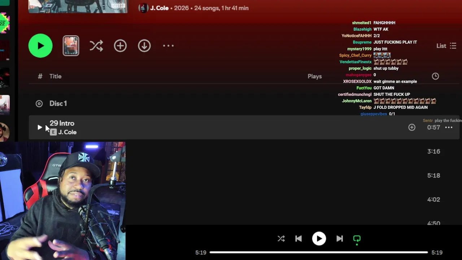This screenshot has width=462, height=260.
Task: Open the album preview thumbnail button
Action: click(71, 45)
